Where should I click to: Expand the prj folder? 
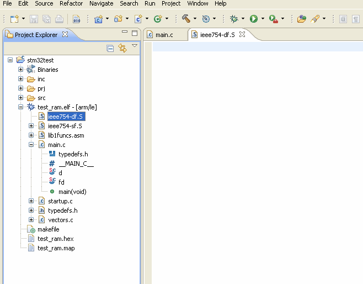tap(20, 88)
